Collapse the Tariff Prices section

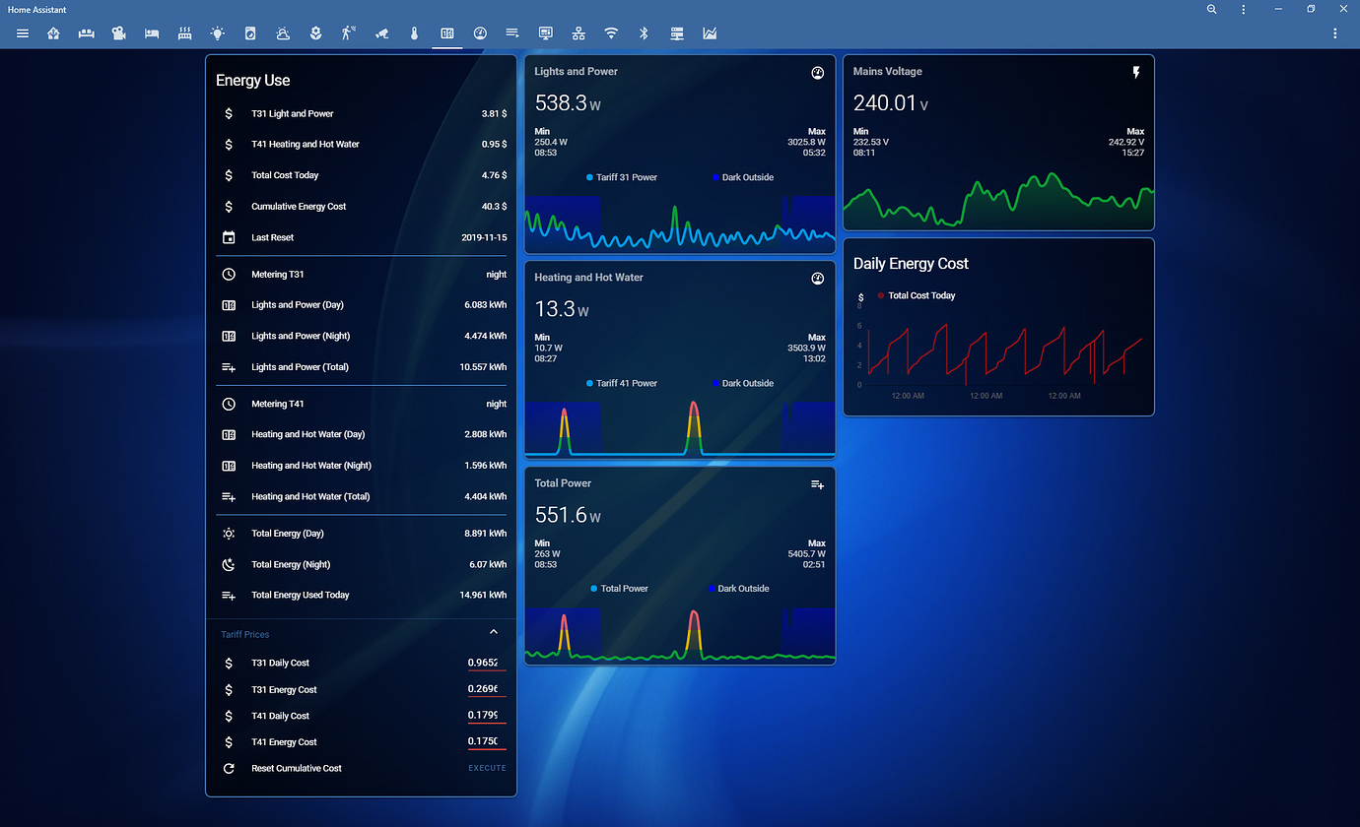click(x=493, y=631)
